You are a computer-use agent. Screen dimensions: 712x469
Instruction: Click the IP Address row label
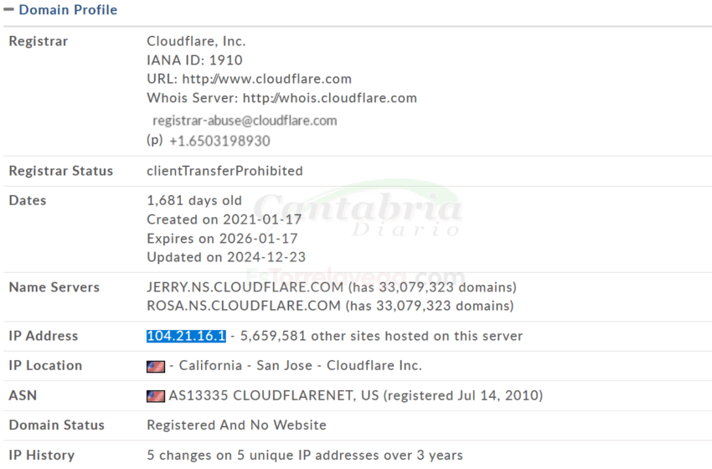(x=44, y=336)
